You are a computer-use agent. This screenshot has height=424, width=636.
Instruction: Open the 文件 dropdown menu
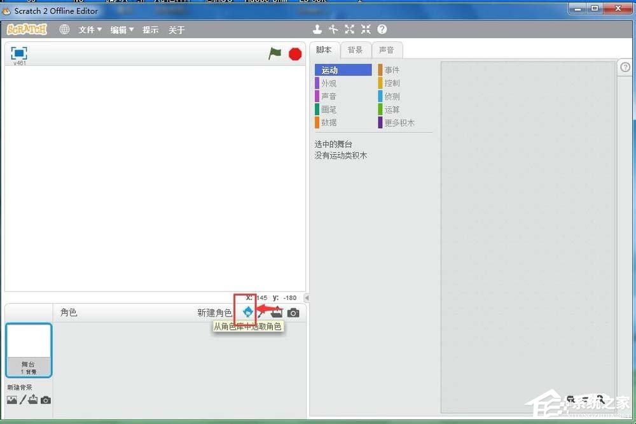88,29
